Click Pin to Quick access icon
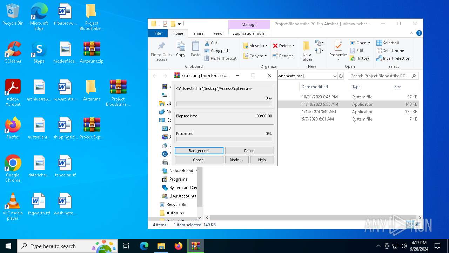This screenshot has height=253, width=449. click(162, 51)
